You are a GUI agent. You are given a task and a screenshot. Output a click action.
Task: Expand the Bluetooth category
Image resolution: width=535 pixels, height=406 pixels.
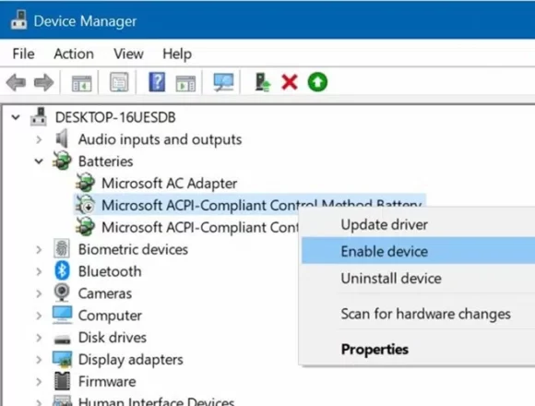tap(39, 271)
